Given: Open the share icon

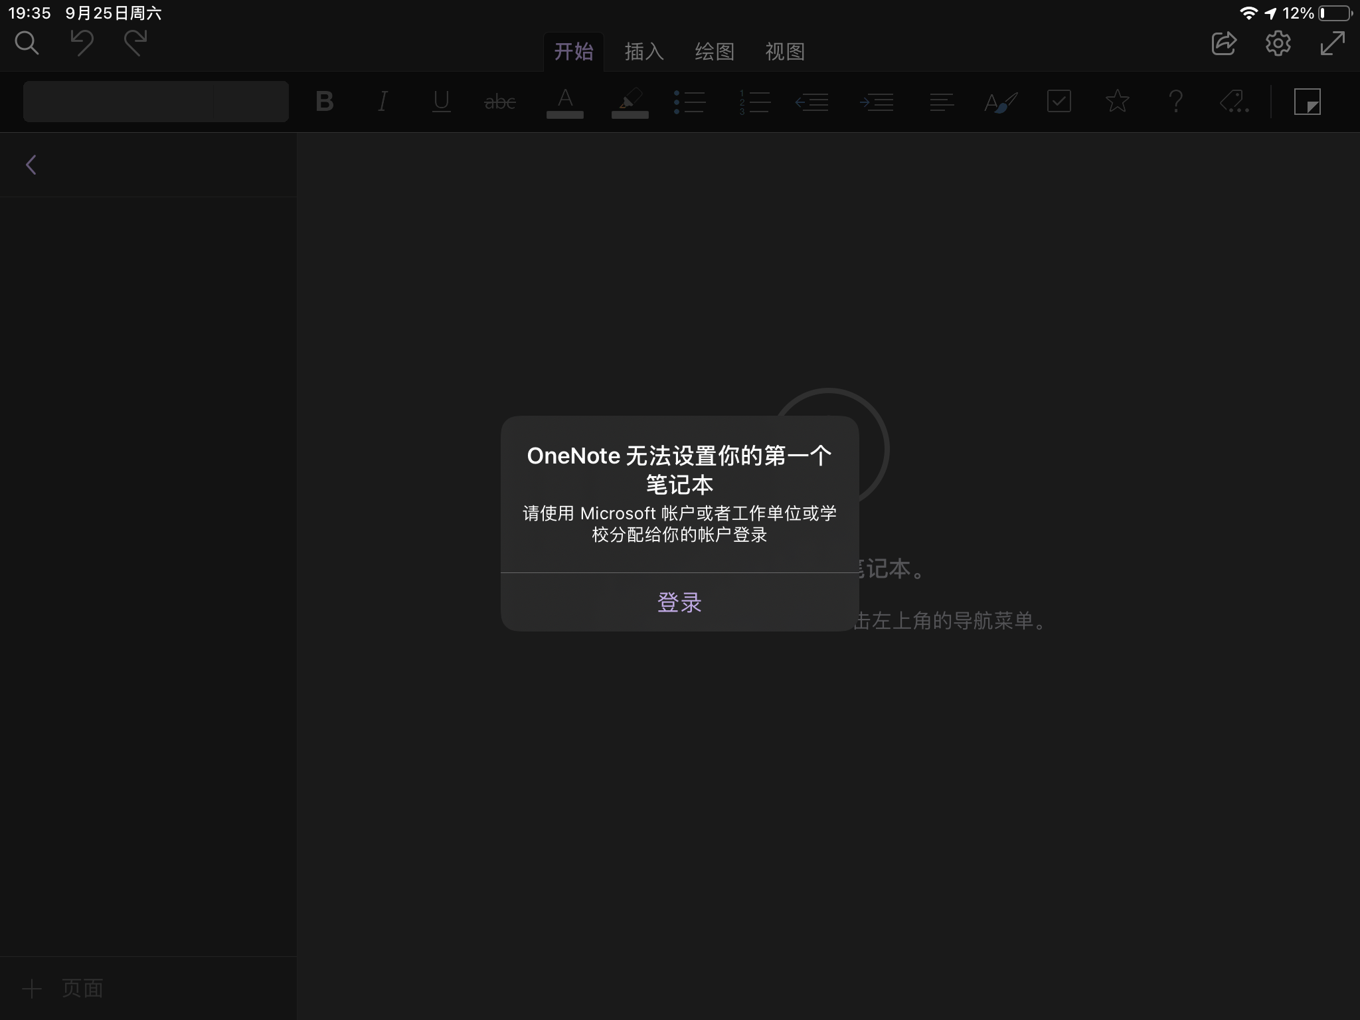Looking at the screenshot, I should coord(1223,44).
